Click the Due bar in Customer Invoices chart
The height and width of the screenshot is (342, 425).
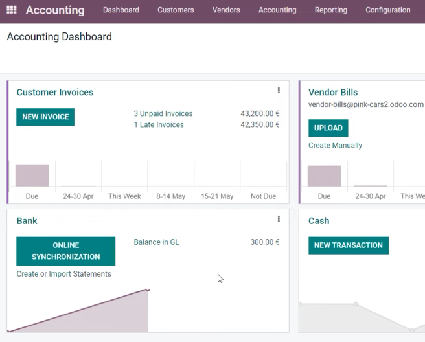32,176
